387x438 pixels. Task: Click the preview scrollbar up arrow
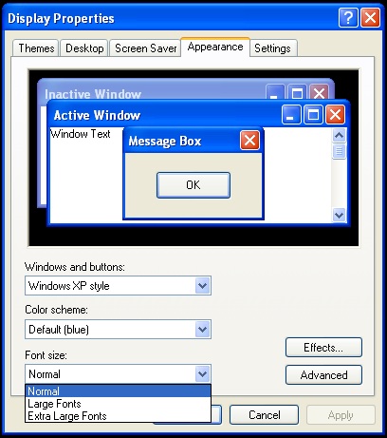coord(339,136)
